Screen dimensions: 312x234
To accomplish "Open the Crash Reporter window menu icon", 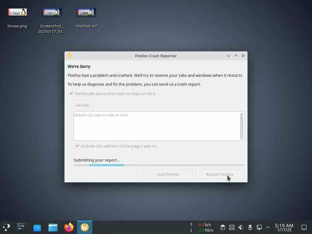I will [69, 56].
